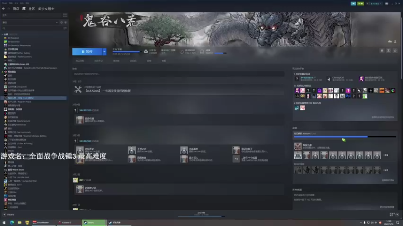
Task: Focus the library search field
Action: coord(32,28)
